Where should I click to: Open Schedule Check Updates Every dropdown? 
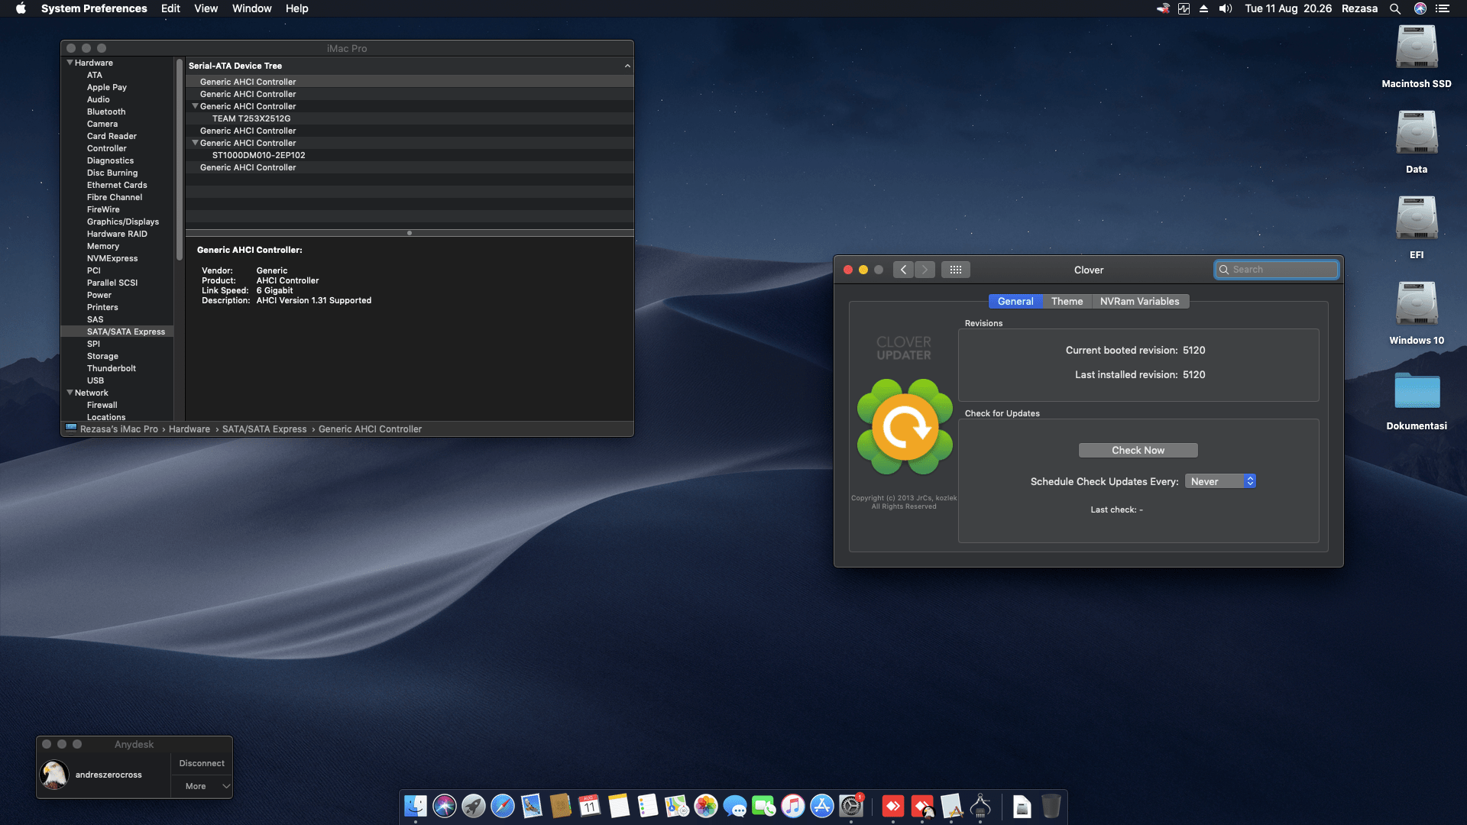point(1219,481)
